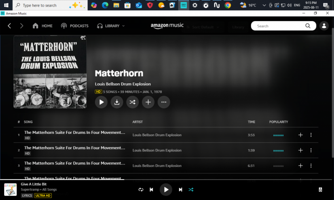Open the Louis Bellson Drum Explosion artist link
The width and height of the screenshot is (334, 200).
[x=123, y=84]
